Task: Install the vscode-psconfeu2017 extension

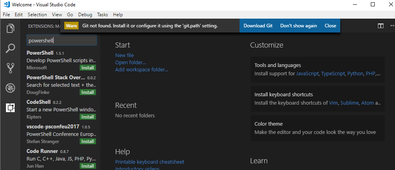Action: pyautogui.click(x=88, y=141)
